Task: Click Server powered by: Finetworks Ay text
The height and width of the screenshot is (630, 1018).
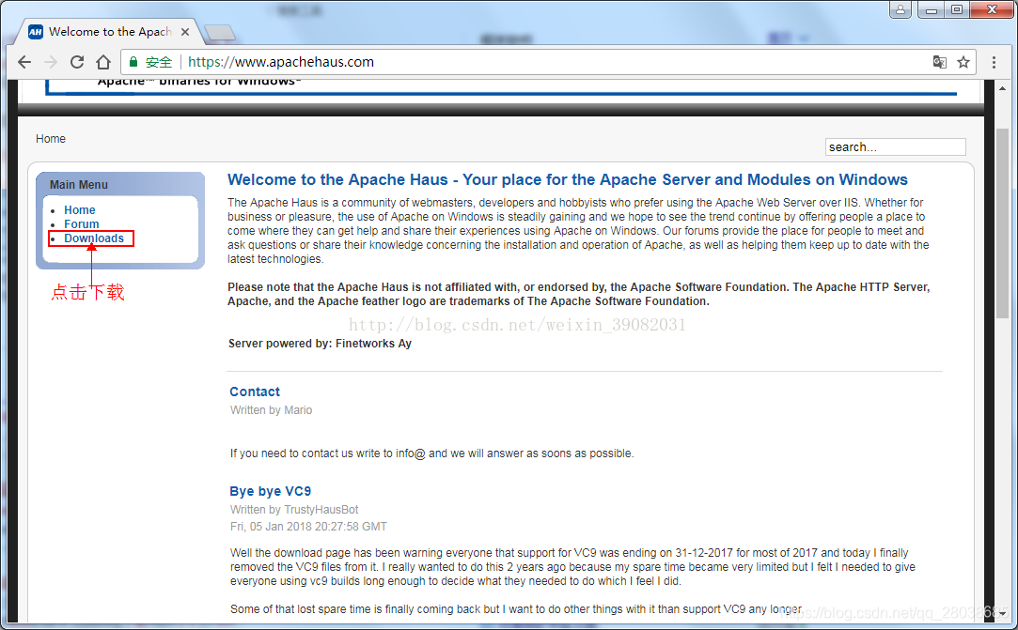Action: [x=320, y=344]
